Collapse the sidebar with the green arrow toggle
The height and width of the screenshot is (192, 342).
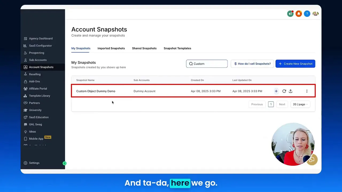tap(64, 163)
